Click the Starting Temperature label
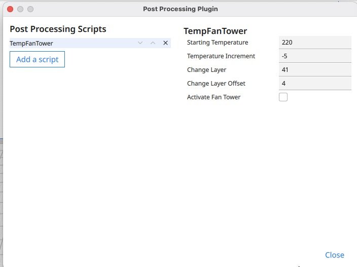This screenshot has width=357, height=267. 218,43
